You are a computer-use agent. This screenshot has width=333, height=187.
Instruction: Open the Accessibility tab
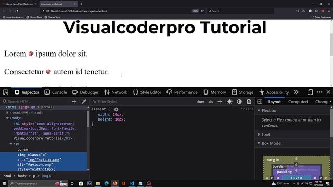(x=274, y=92)
